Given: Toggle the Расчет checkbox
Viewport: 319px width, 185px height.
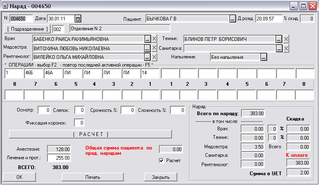Looking at the screenshot, I should point(161,160).
